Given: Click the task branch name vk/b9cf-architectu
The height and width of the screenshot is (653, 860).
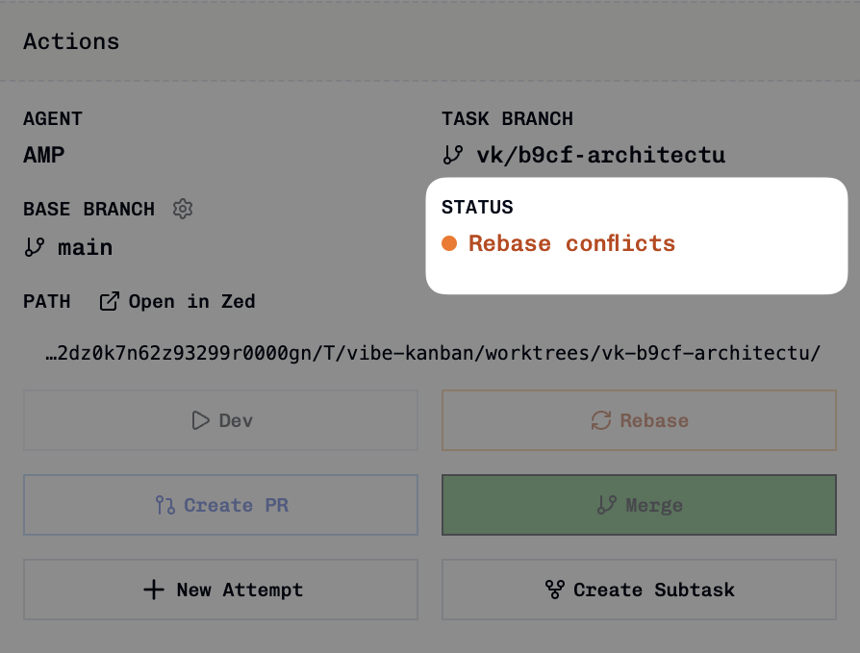Looking at the screenshot, I should click(600, 155).
